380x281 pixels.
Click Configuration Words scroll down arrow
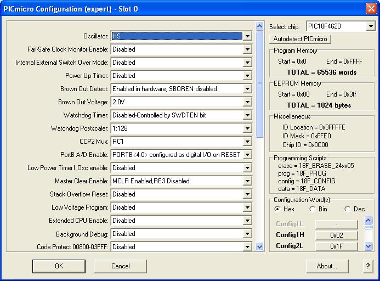368,246
